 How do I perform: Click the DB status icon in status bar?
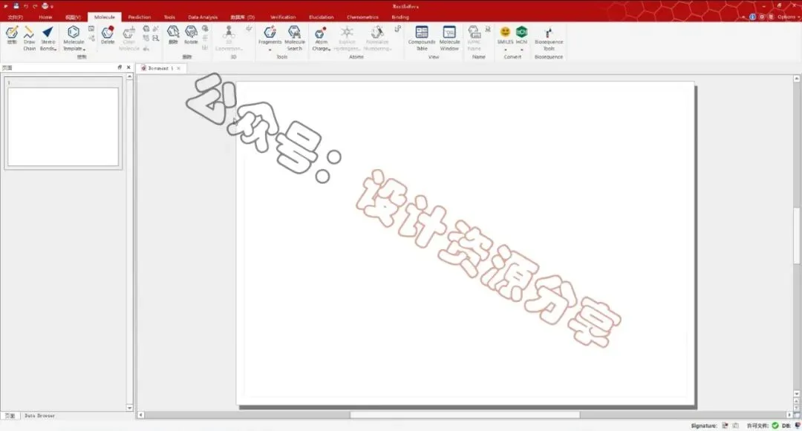click(x=798, y=425)
